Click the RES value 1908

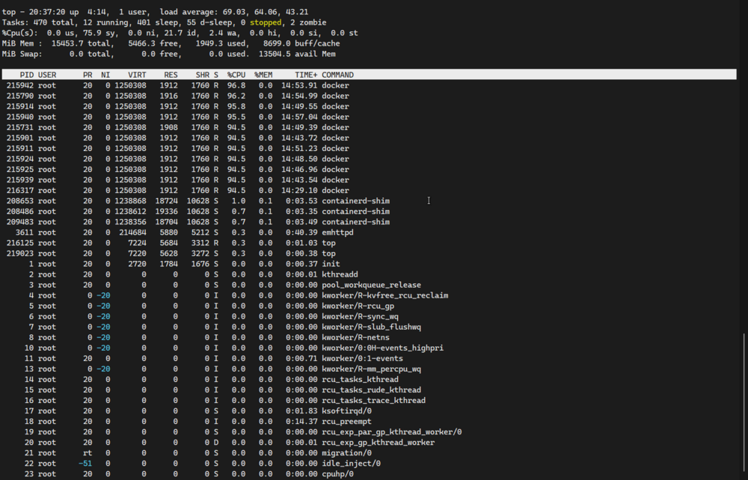[x=168, y=127]
